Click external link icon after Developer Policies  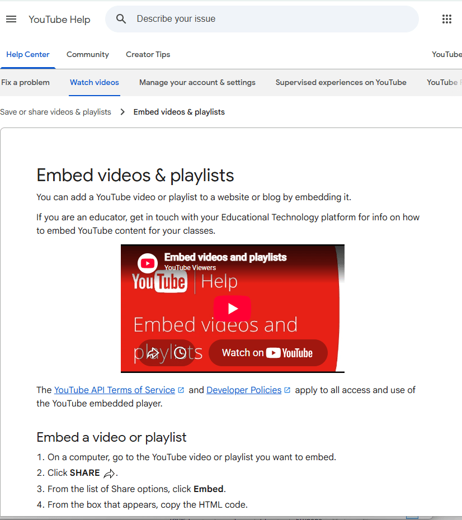coord(287,390)
